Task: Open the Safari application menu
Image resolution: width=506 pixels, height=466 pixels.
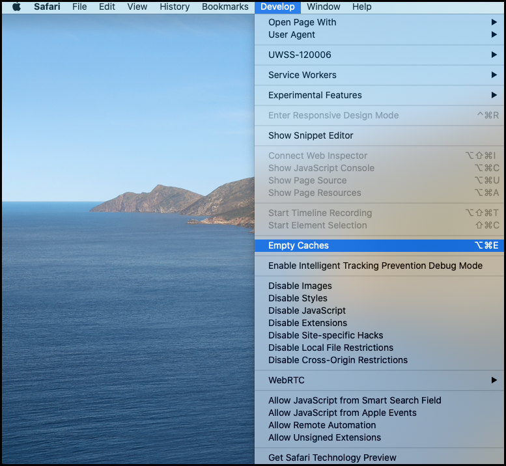Action: point(47,7)
